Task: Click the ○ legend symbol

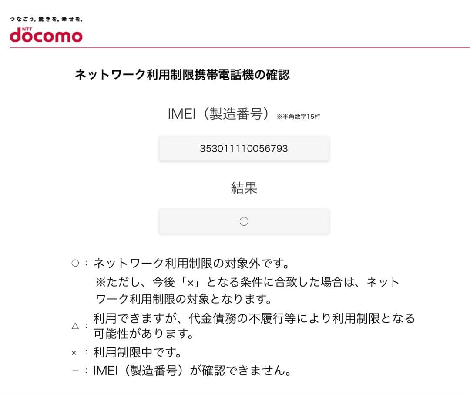Action: coord(75,263)
